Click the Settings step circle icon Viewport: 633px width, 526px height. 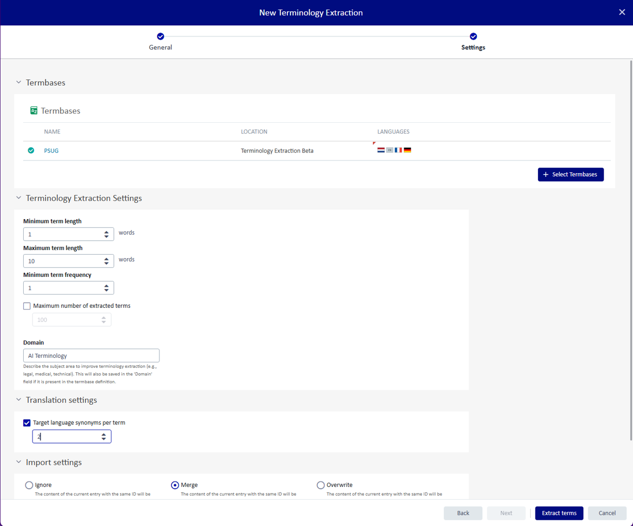[x=473, y=36]
